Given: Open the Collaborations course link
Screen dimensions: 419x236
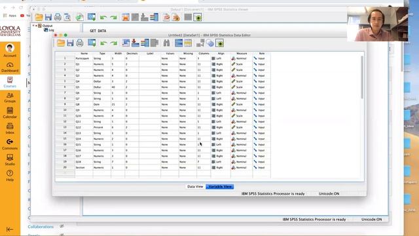Looking at the screenshot, I should pyautogui.click(x=41, y=227).
